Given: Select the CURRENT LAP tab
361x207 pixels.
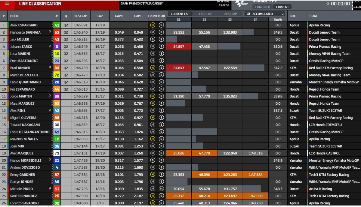Looking at the screenshot, I should (180, 14).
